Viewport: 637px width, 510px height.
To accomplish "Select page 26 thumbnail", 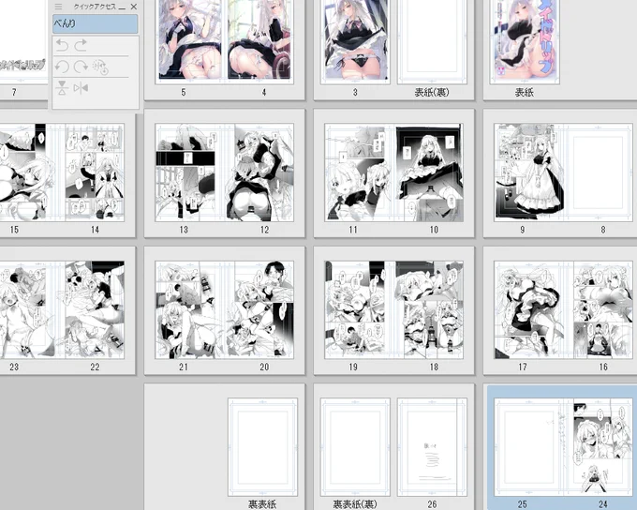I will click(432, 447).
